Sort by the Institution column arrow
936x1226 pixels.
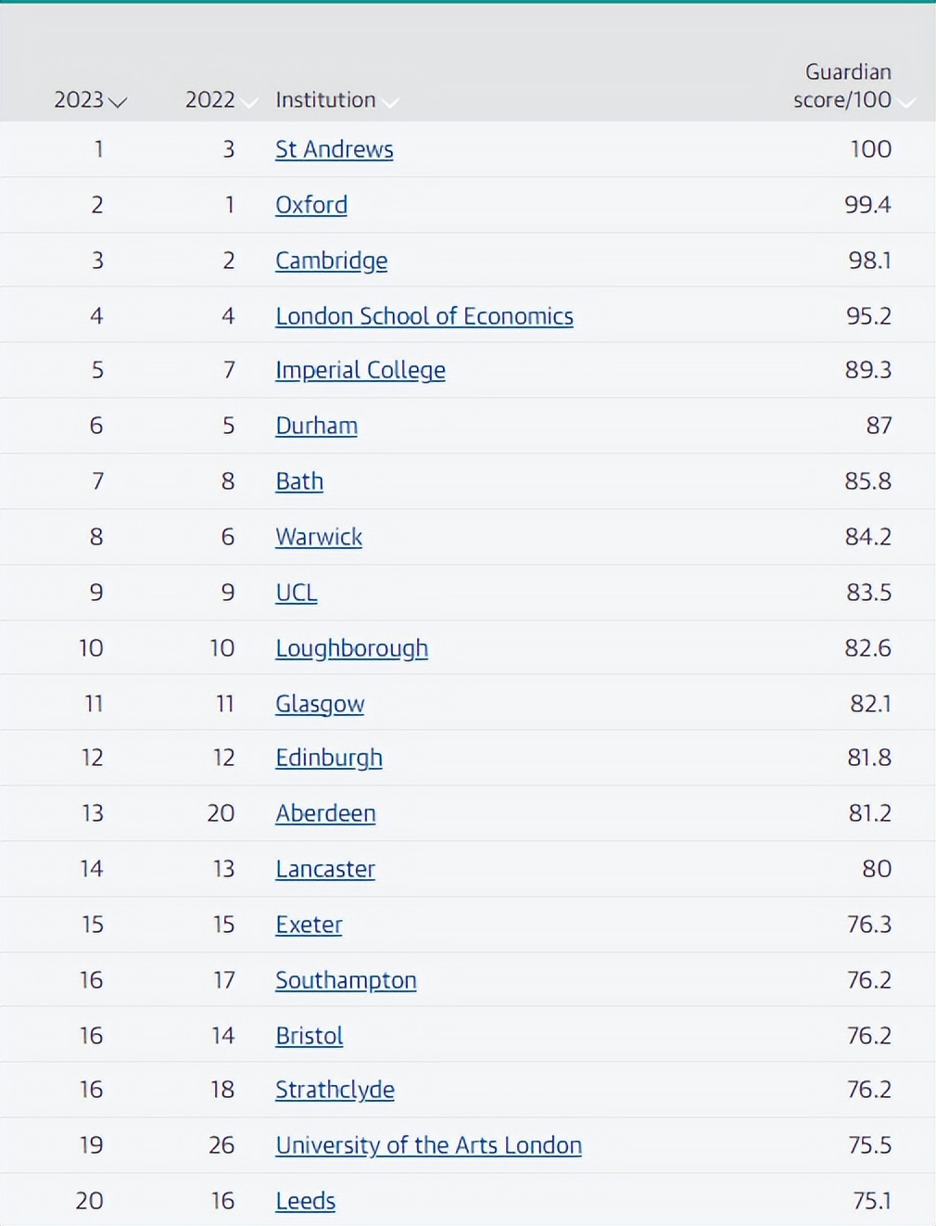click(390, 102)
